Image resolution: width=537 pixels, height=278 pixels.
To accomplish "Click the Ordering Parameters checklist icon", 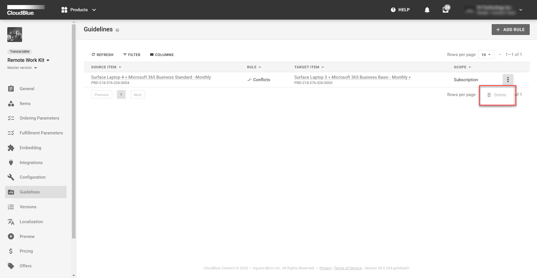I will click(11, 118).
